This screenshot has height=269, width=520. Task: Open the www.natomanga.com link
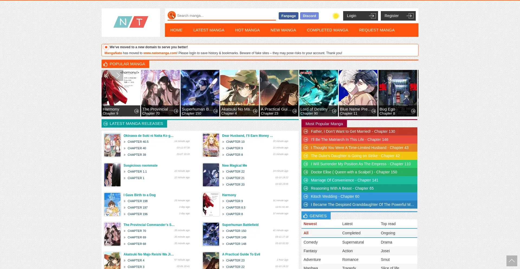click(x=160, y=53)
